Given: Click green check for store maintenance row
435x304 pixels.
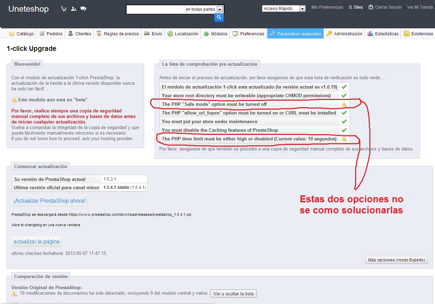Looking at the screenshot, I should (x=344, y=121).
